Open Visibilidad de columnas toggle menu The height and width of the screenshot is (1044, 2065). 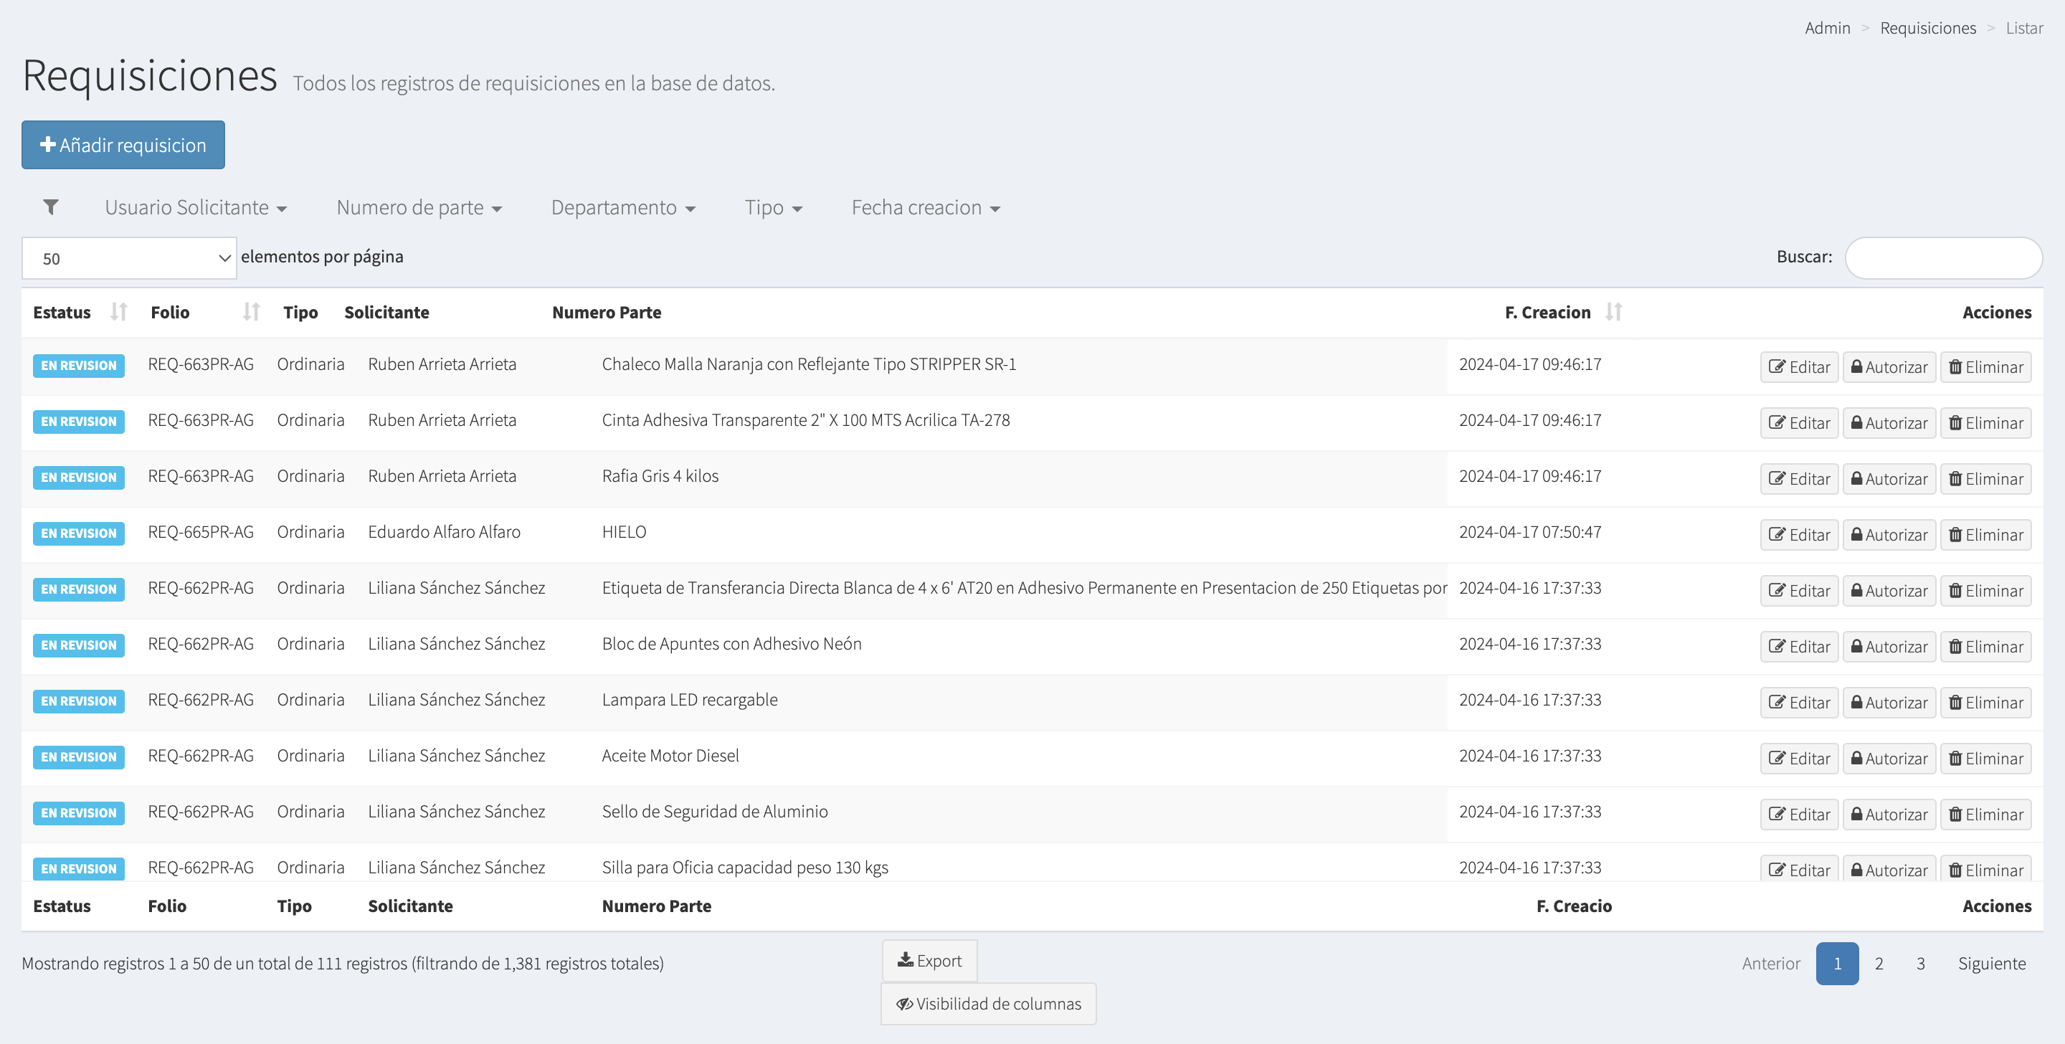987,1004
